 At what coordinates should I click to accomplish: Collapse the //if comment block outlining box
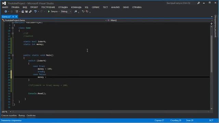click(13, 33)
